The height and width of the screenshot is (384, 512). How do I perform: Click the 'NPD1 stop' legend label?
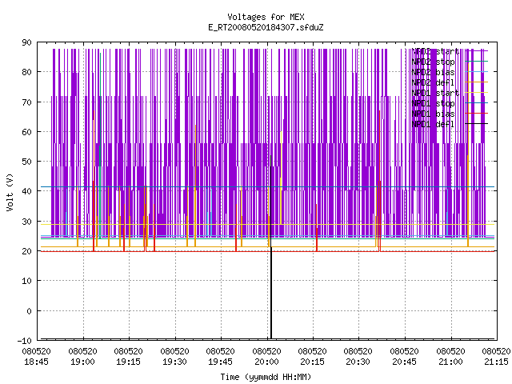[x=433, y=103]
